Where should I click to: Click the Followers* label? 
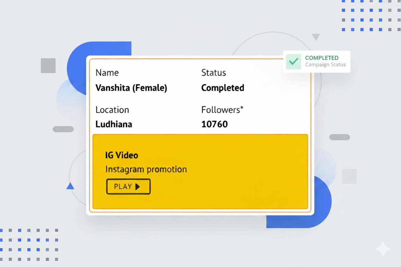pos(222,110)
